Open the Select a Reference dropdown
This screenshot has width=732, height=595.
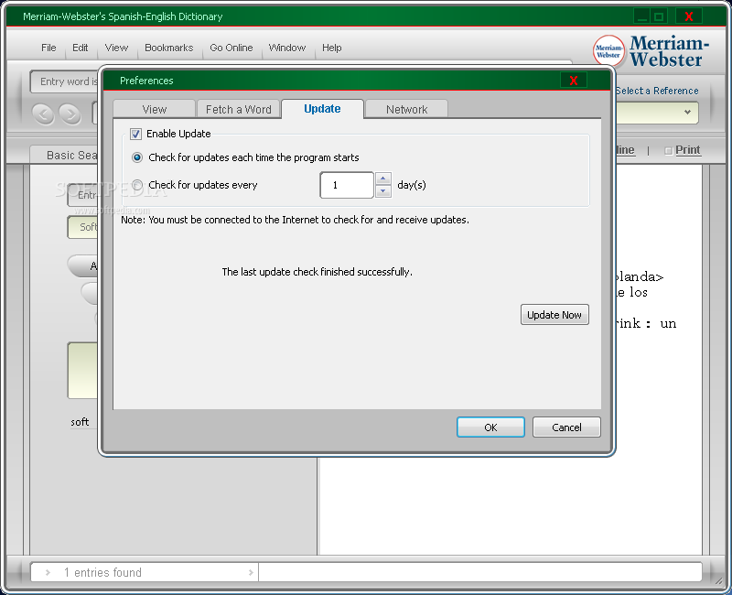click(657, 112)
